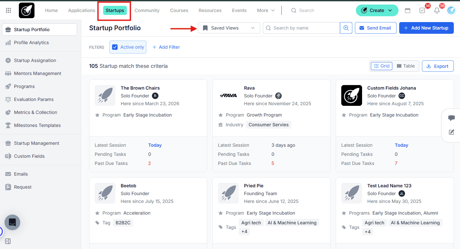Click the advanced search magnifier button
The width and height of the screenshot is (460, 249).
346,28
